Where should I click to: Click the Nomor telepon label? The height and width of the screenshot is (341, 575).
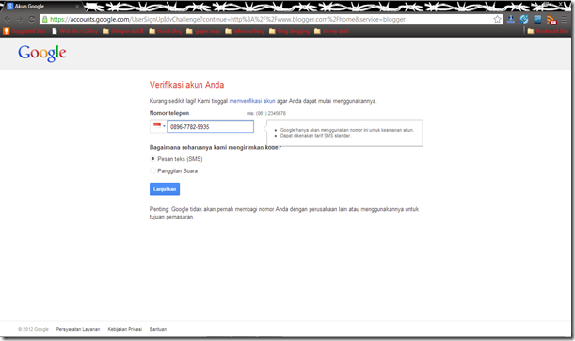tap(169, 113)
